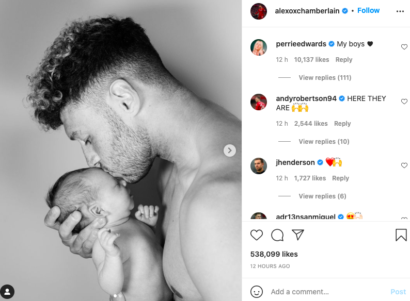Like perrieedwards' comment heart
The height and width of the screenshot is (301, 410).
pyautogui.click(x=404, y=47)
